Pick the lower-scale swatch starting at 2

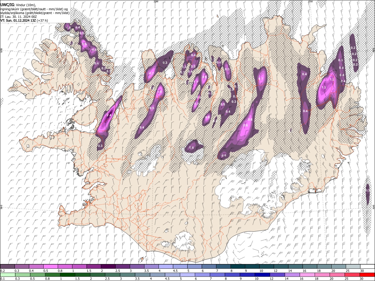[98, 275]
